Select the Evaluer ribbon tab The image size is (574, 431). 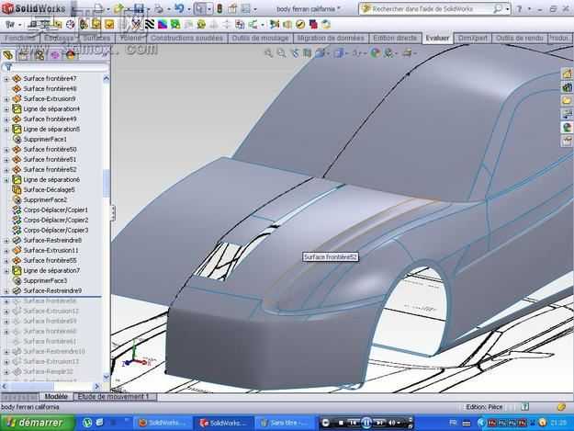[x=437, y=38]
